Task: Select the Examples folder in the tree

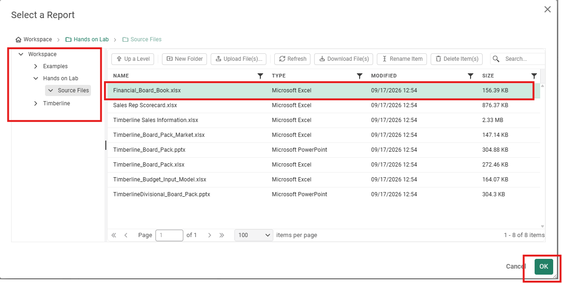Action: [x=55, y=66]
